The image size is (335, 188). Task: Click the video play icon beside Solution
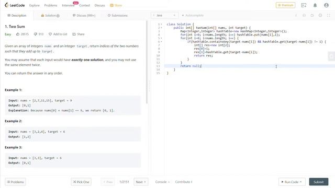coord(58,16)
